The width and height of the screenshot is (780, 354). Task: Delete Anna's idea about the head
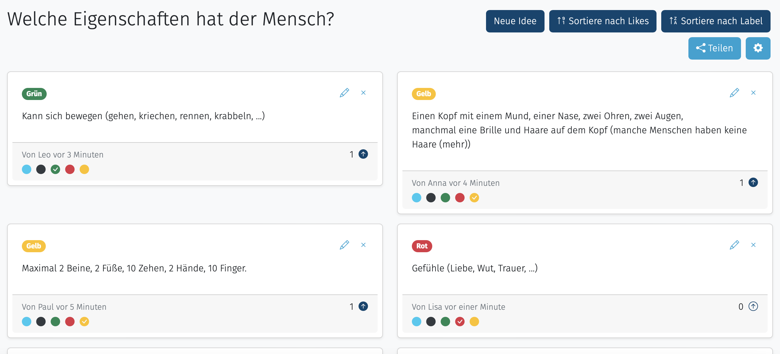(x=753, y=93)
